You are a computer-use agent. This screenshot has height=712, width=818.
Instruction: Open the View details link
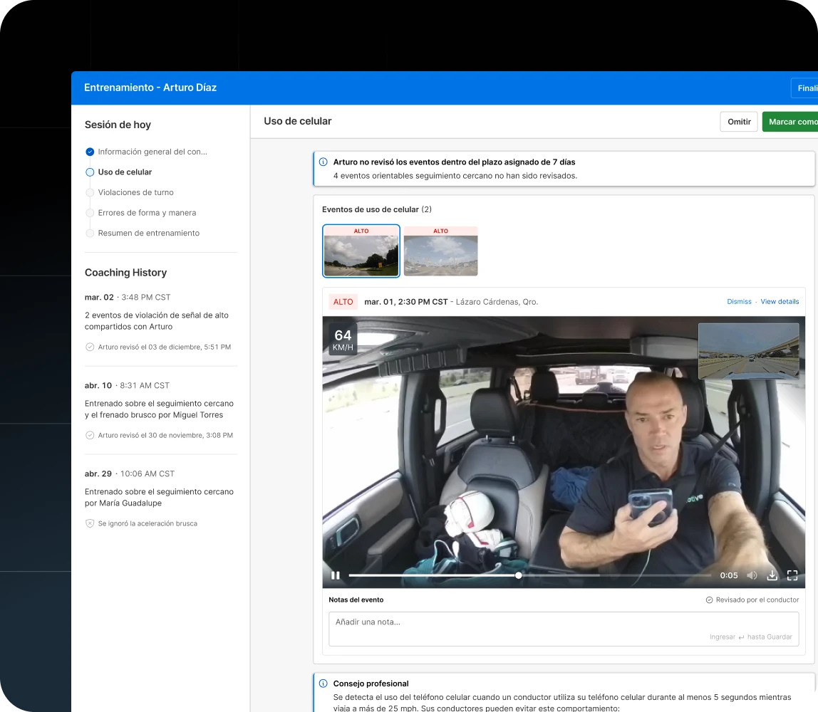[x=780, y=302]
